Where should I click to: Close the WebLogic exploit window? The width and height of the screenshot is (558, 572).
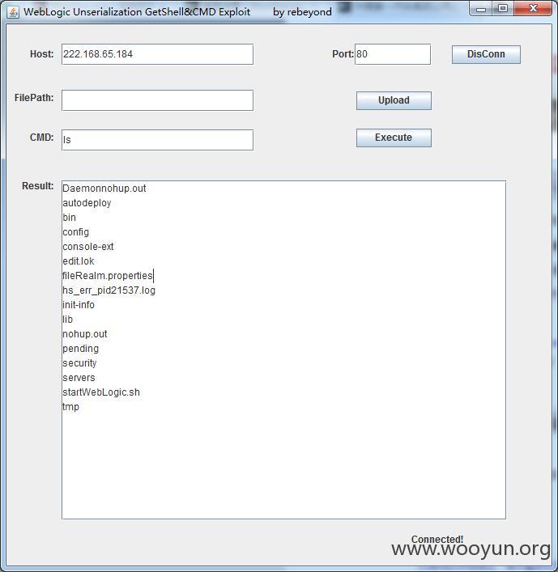[533, 9]
